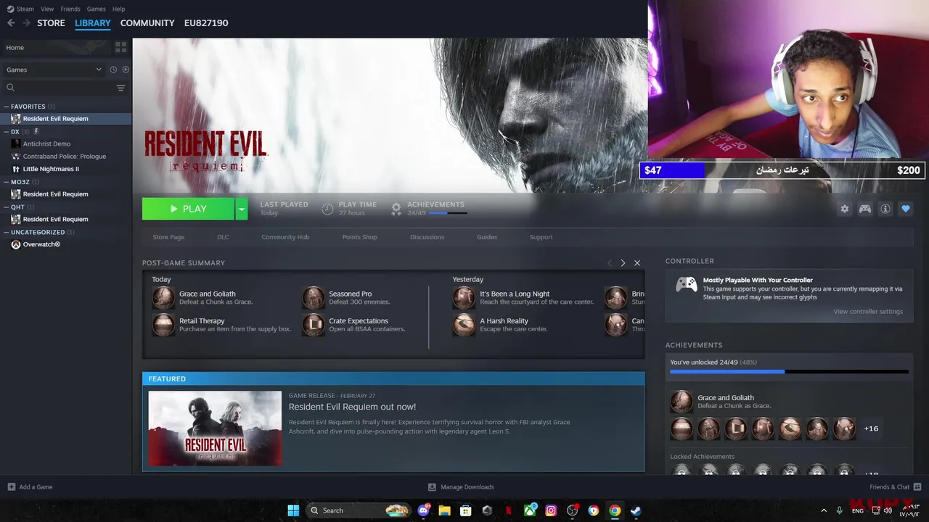
Task: Open Instagram from the taskbar
Action: pyautogui.click(x=551, y=510)
